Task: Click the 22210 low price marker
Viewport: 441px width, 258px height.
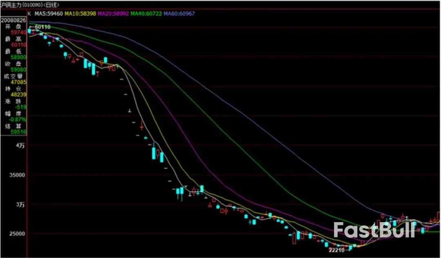Action: (337, 250)
